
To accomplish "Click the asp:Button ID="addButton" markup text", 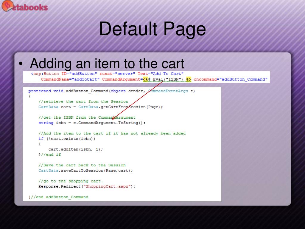I will (64, 74).
